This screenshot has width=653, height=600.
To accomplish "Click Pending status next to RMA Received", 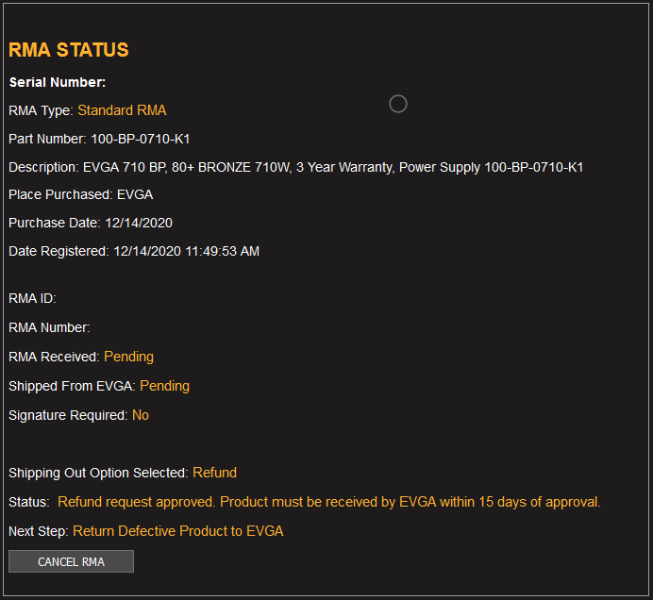I will [x=128, y=357].
